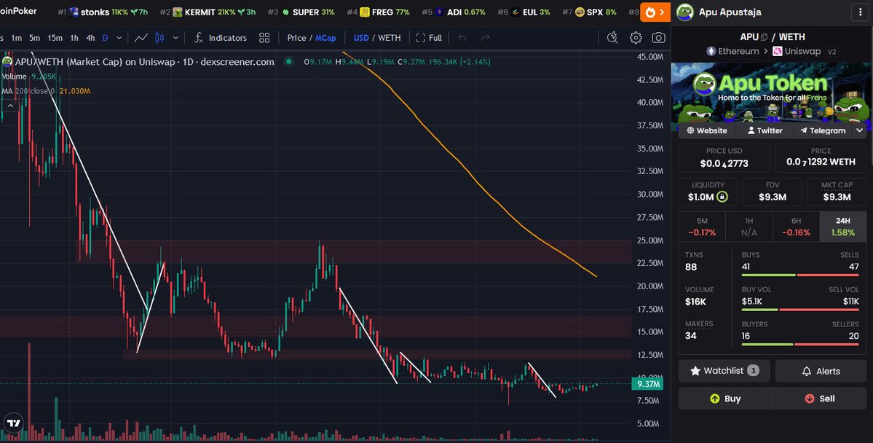873x443 pixels.
Task: Click the PRICE USD $0.0₄2773 box
Action: tap(724, 157)
